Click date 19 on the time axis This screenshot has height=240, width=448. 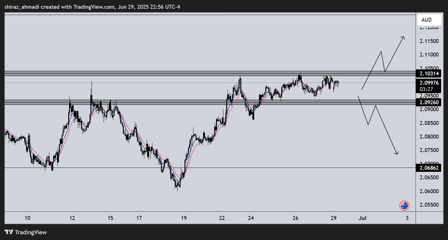(x=184, y=218)
